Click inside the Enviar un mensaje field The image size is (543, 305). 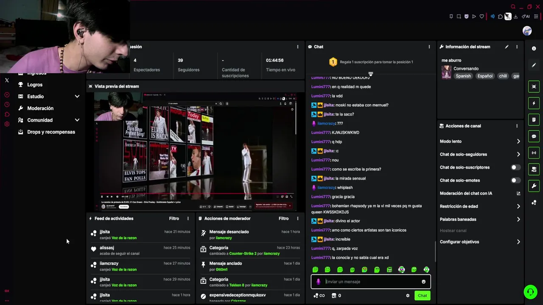click(371, 282)
